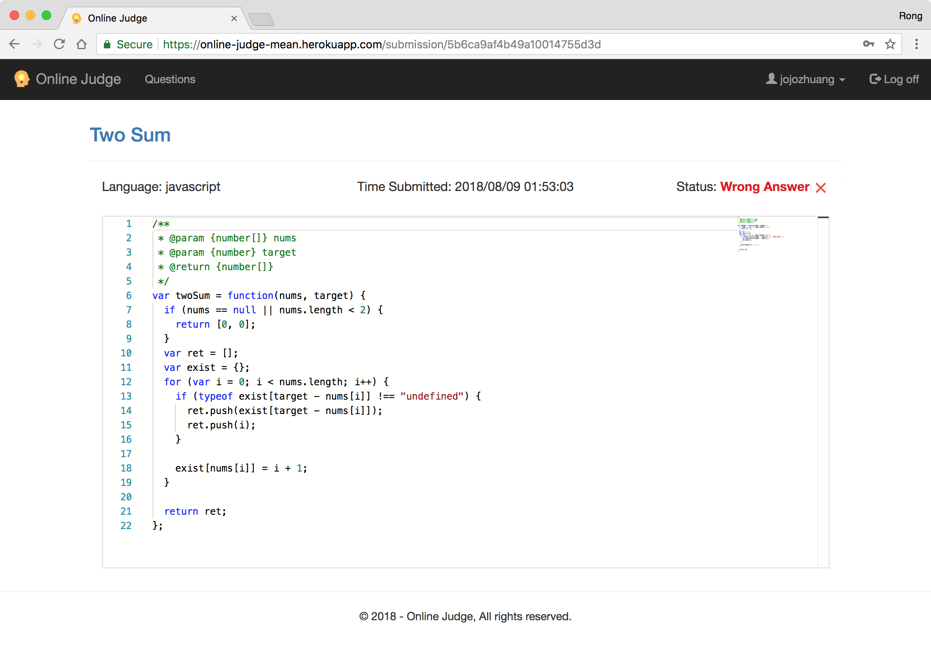This screenshot has height=649, width=931.
Task: Open the Chrome three-dot menu
Action: click(916, 44)
